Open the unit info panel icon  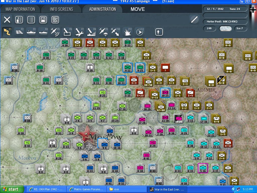(19, 20)
